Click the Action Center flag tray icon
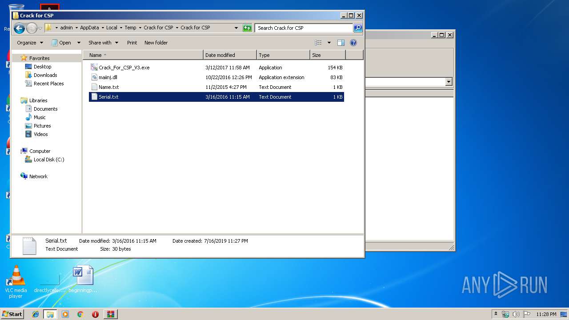The height and width of the screenshot is (320, 569). click(x=527, y=314)
